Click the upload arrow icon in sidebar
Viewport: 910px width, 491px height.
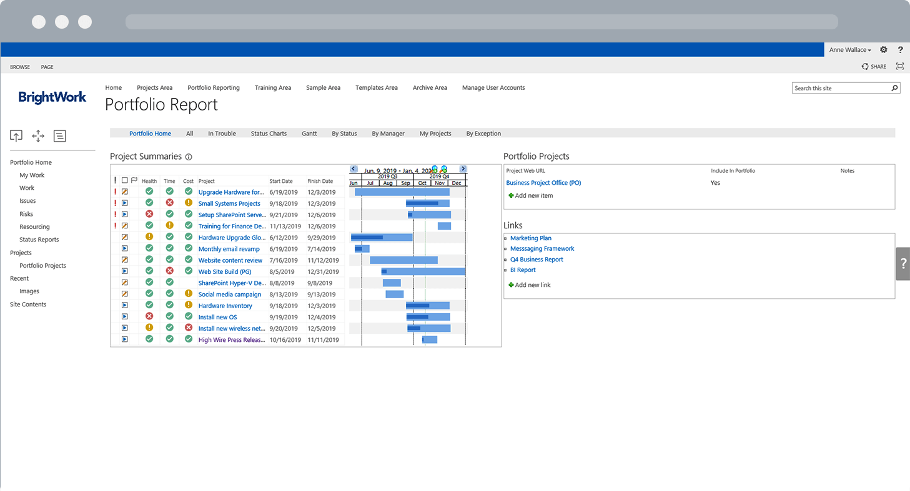coord(16,135)
